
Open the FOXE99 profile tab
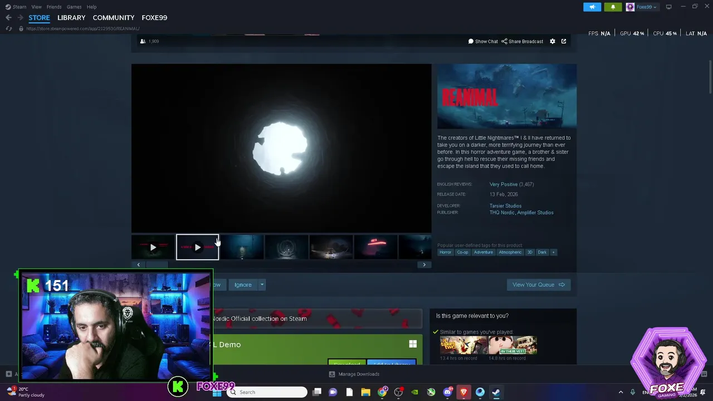click(x=154, y=18)
